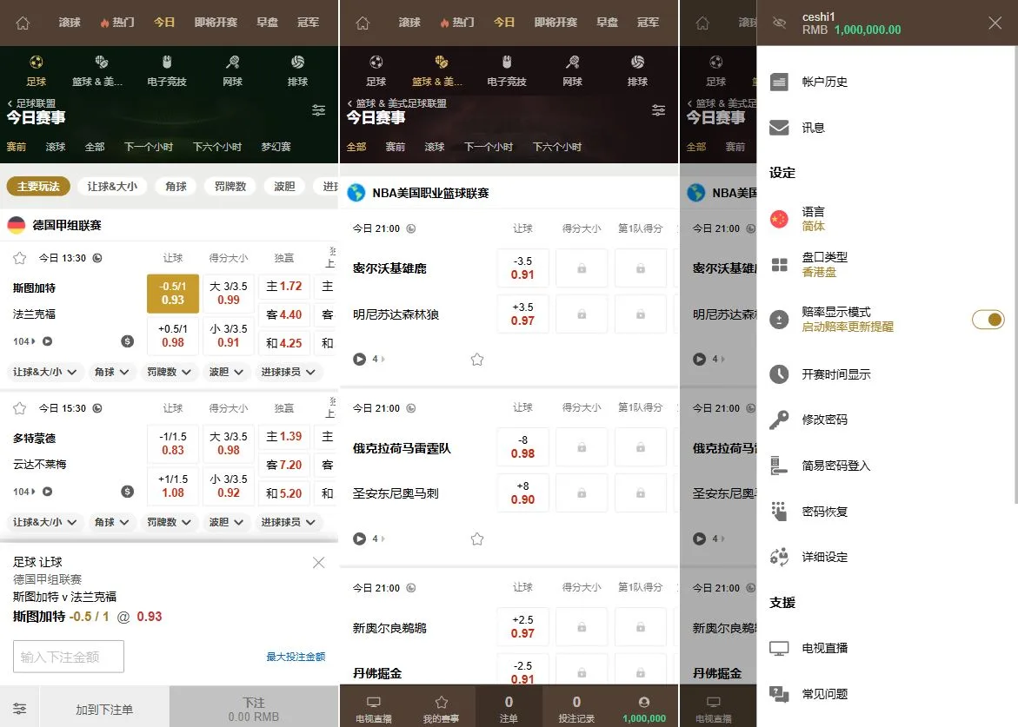Open the 电子竞技 esports category icon

[x=166, y=69]
